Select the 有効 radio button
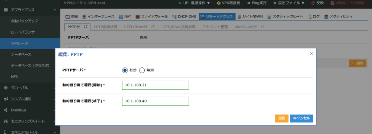 (x=125, y=70)
